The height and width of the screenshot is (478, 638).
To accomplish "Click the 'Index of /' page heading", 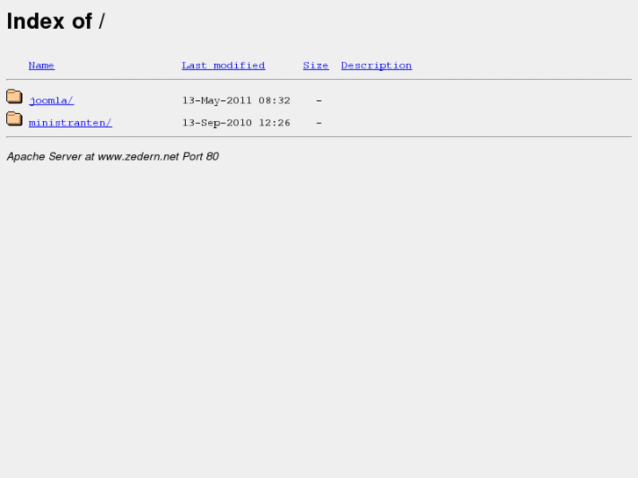I will coord(56,21).
